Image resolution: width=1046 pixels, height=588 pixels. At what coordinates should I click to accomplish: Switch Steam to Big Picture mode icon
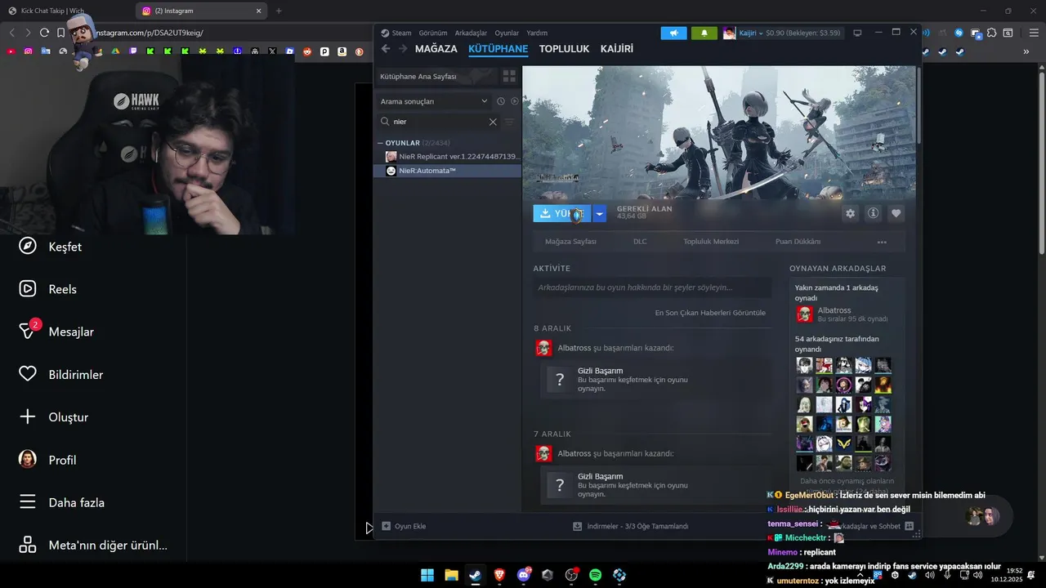coord(857,33)
